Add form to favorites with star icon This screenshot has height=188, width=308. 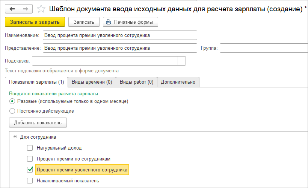click(42, 8)
